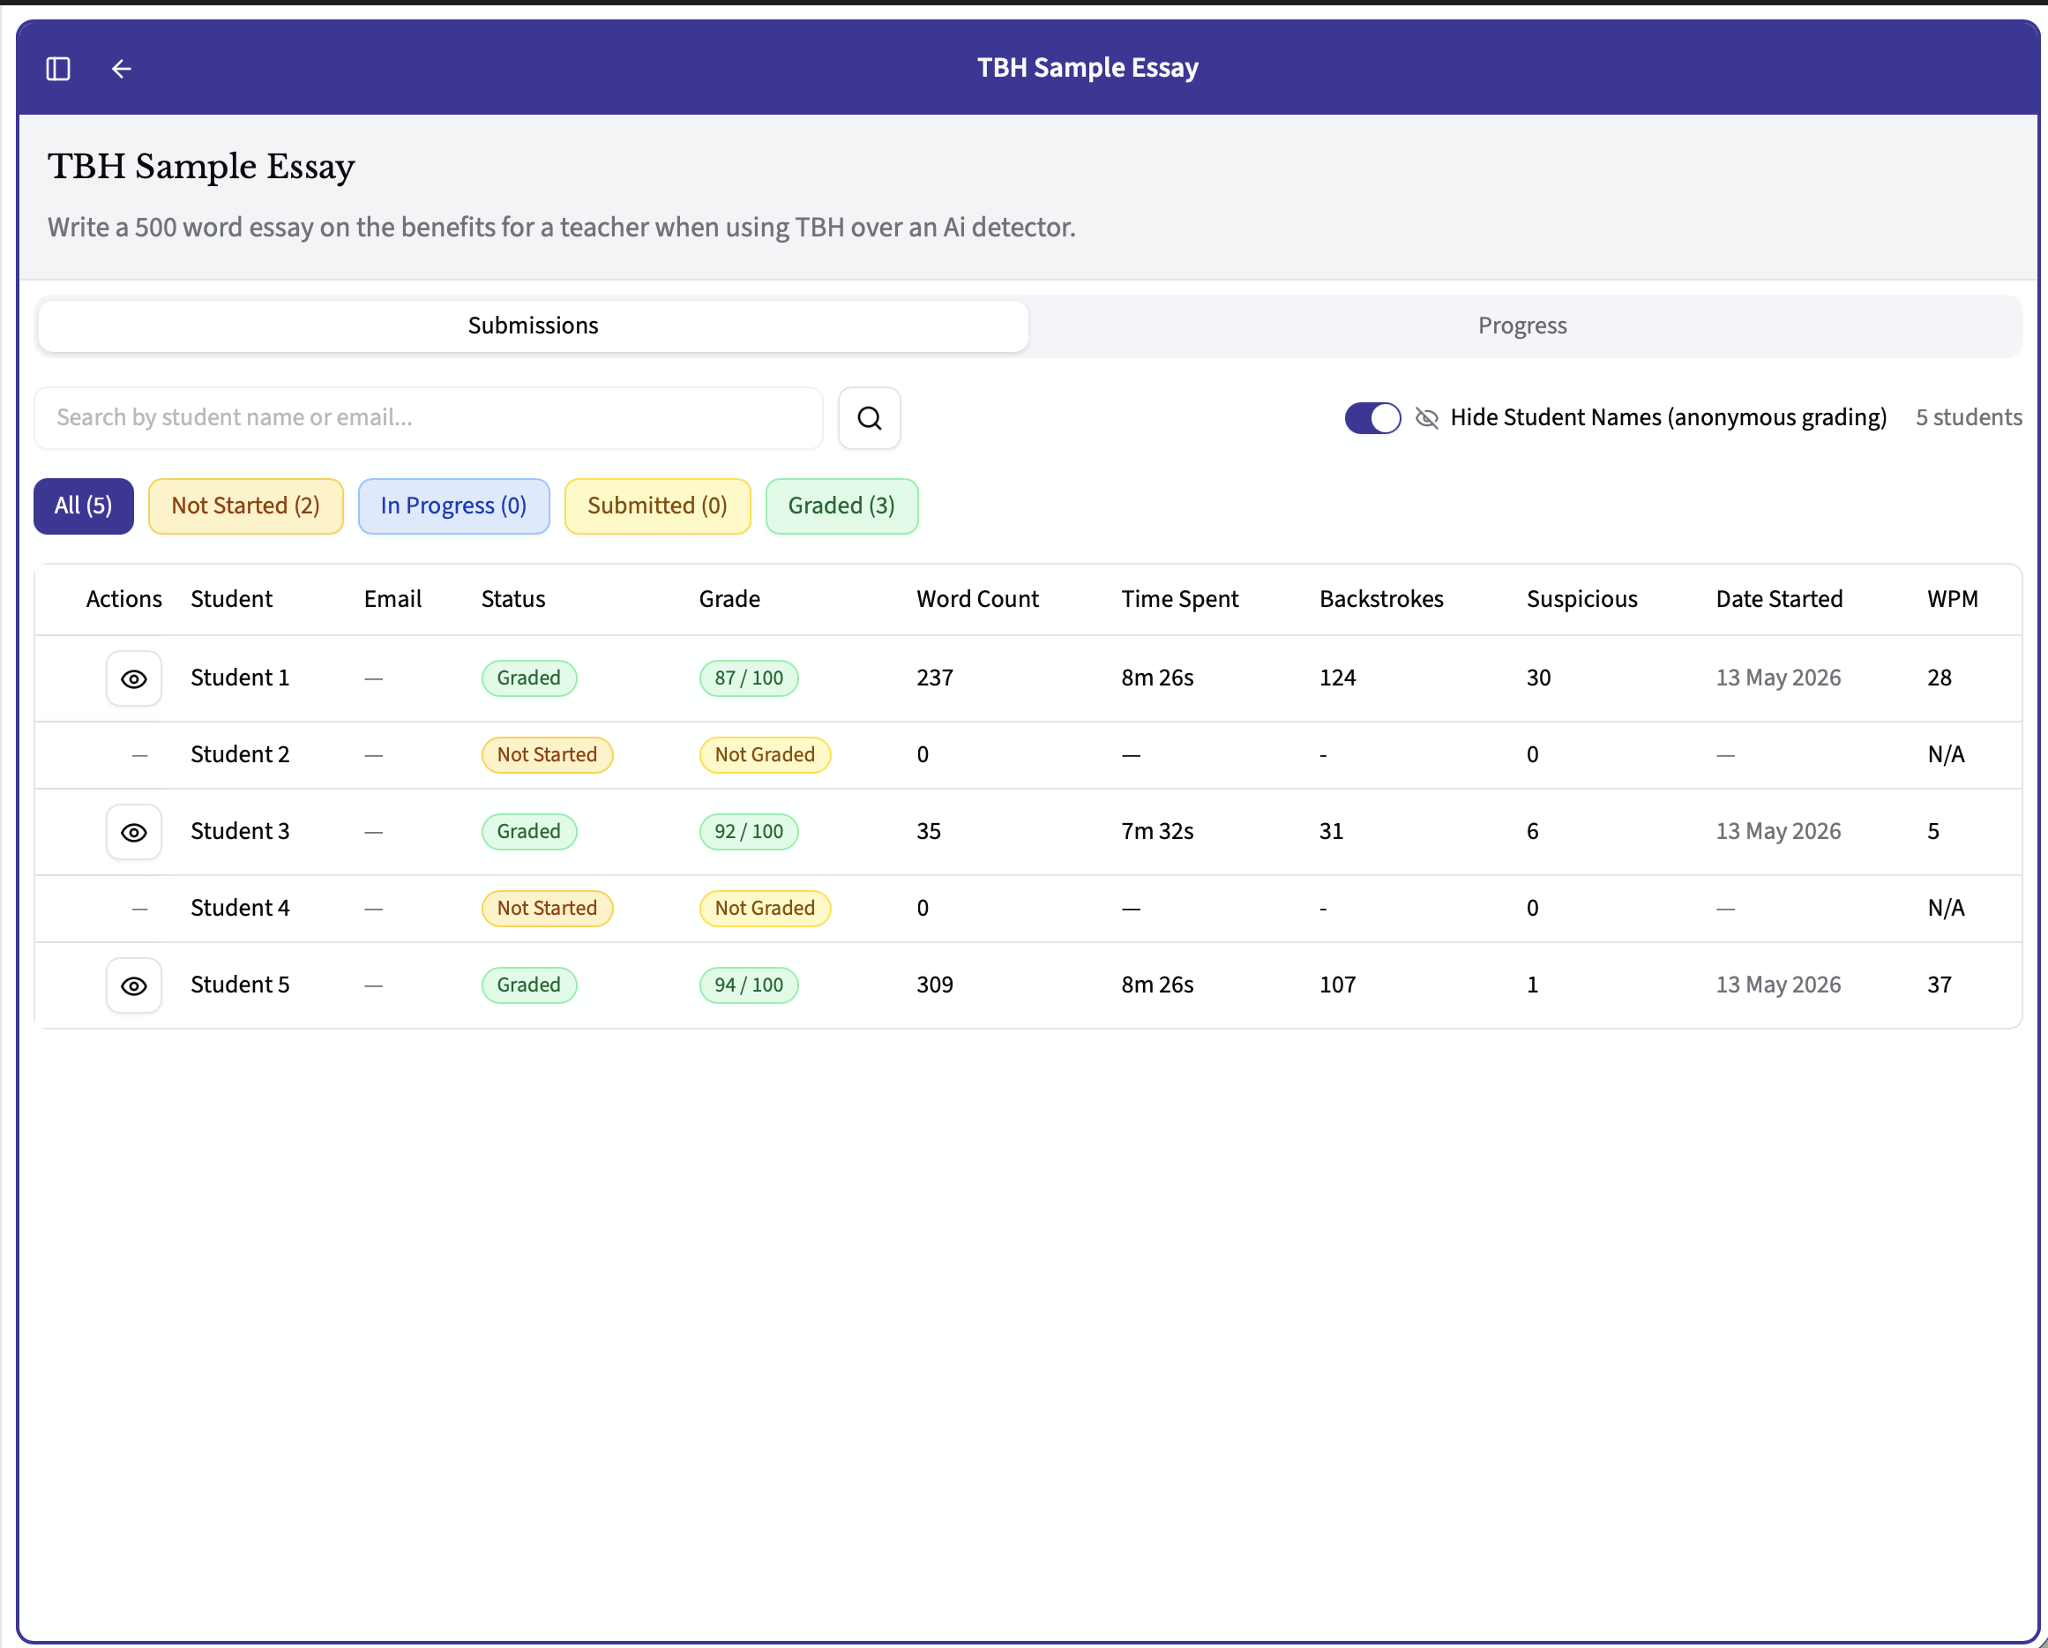Click the magnifier search button

[x=869, y=418]
